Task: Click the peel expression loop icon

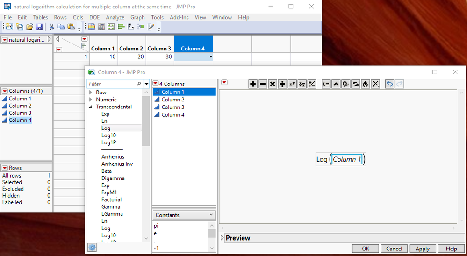Action: 346,84
